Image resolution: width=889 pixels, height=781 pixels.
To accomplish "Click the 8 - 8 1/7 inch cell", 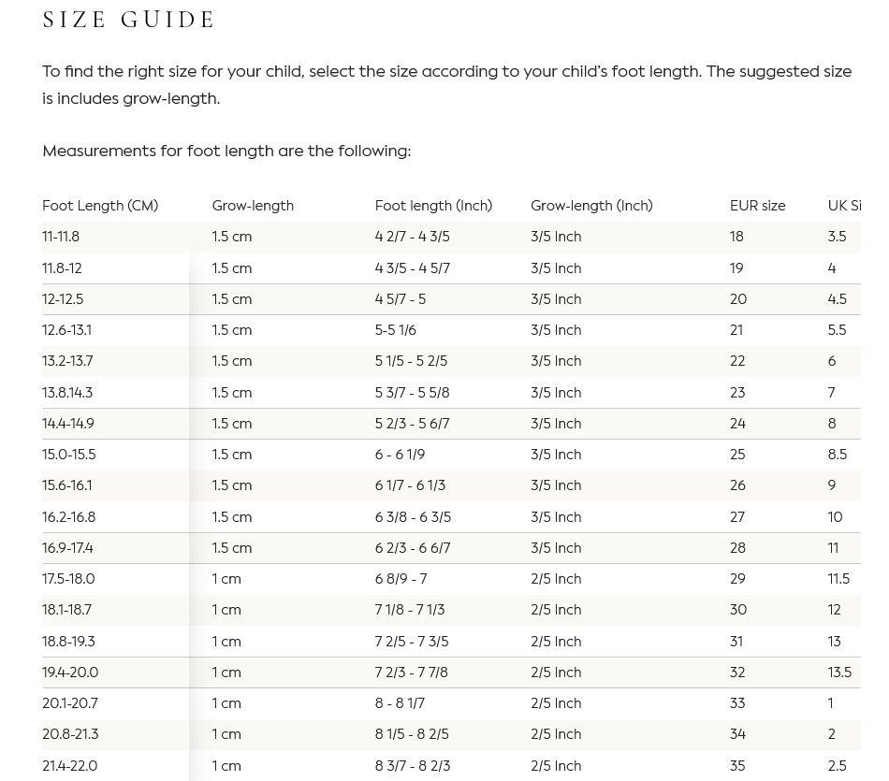I will [x=400, y=703].
